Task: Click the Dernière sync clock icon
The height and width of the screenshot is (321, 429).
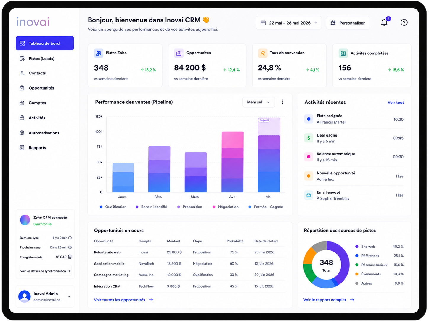Action: pyautogui.click(x=70, y=238)
